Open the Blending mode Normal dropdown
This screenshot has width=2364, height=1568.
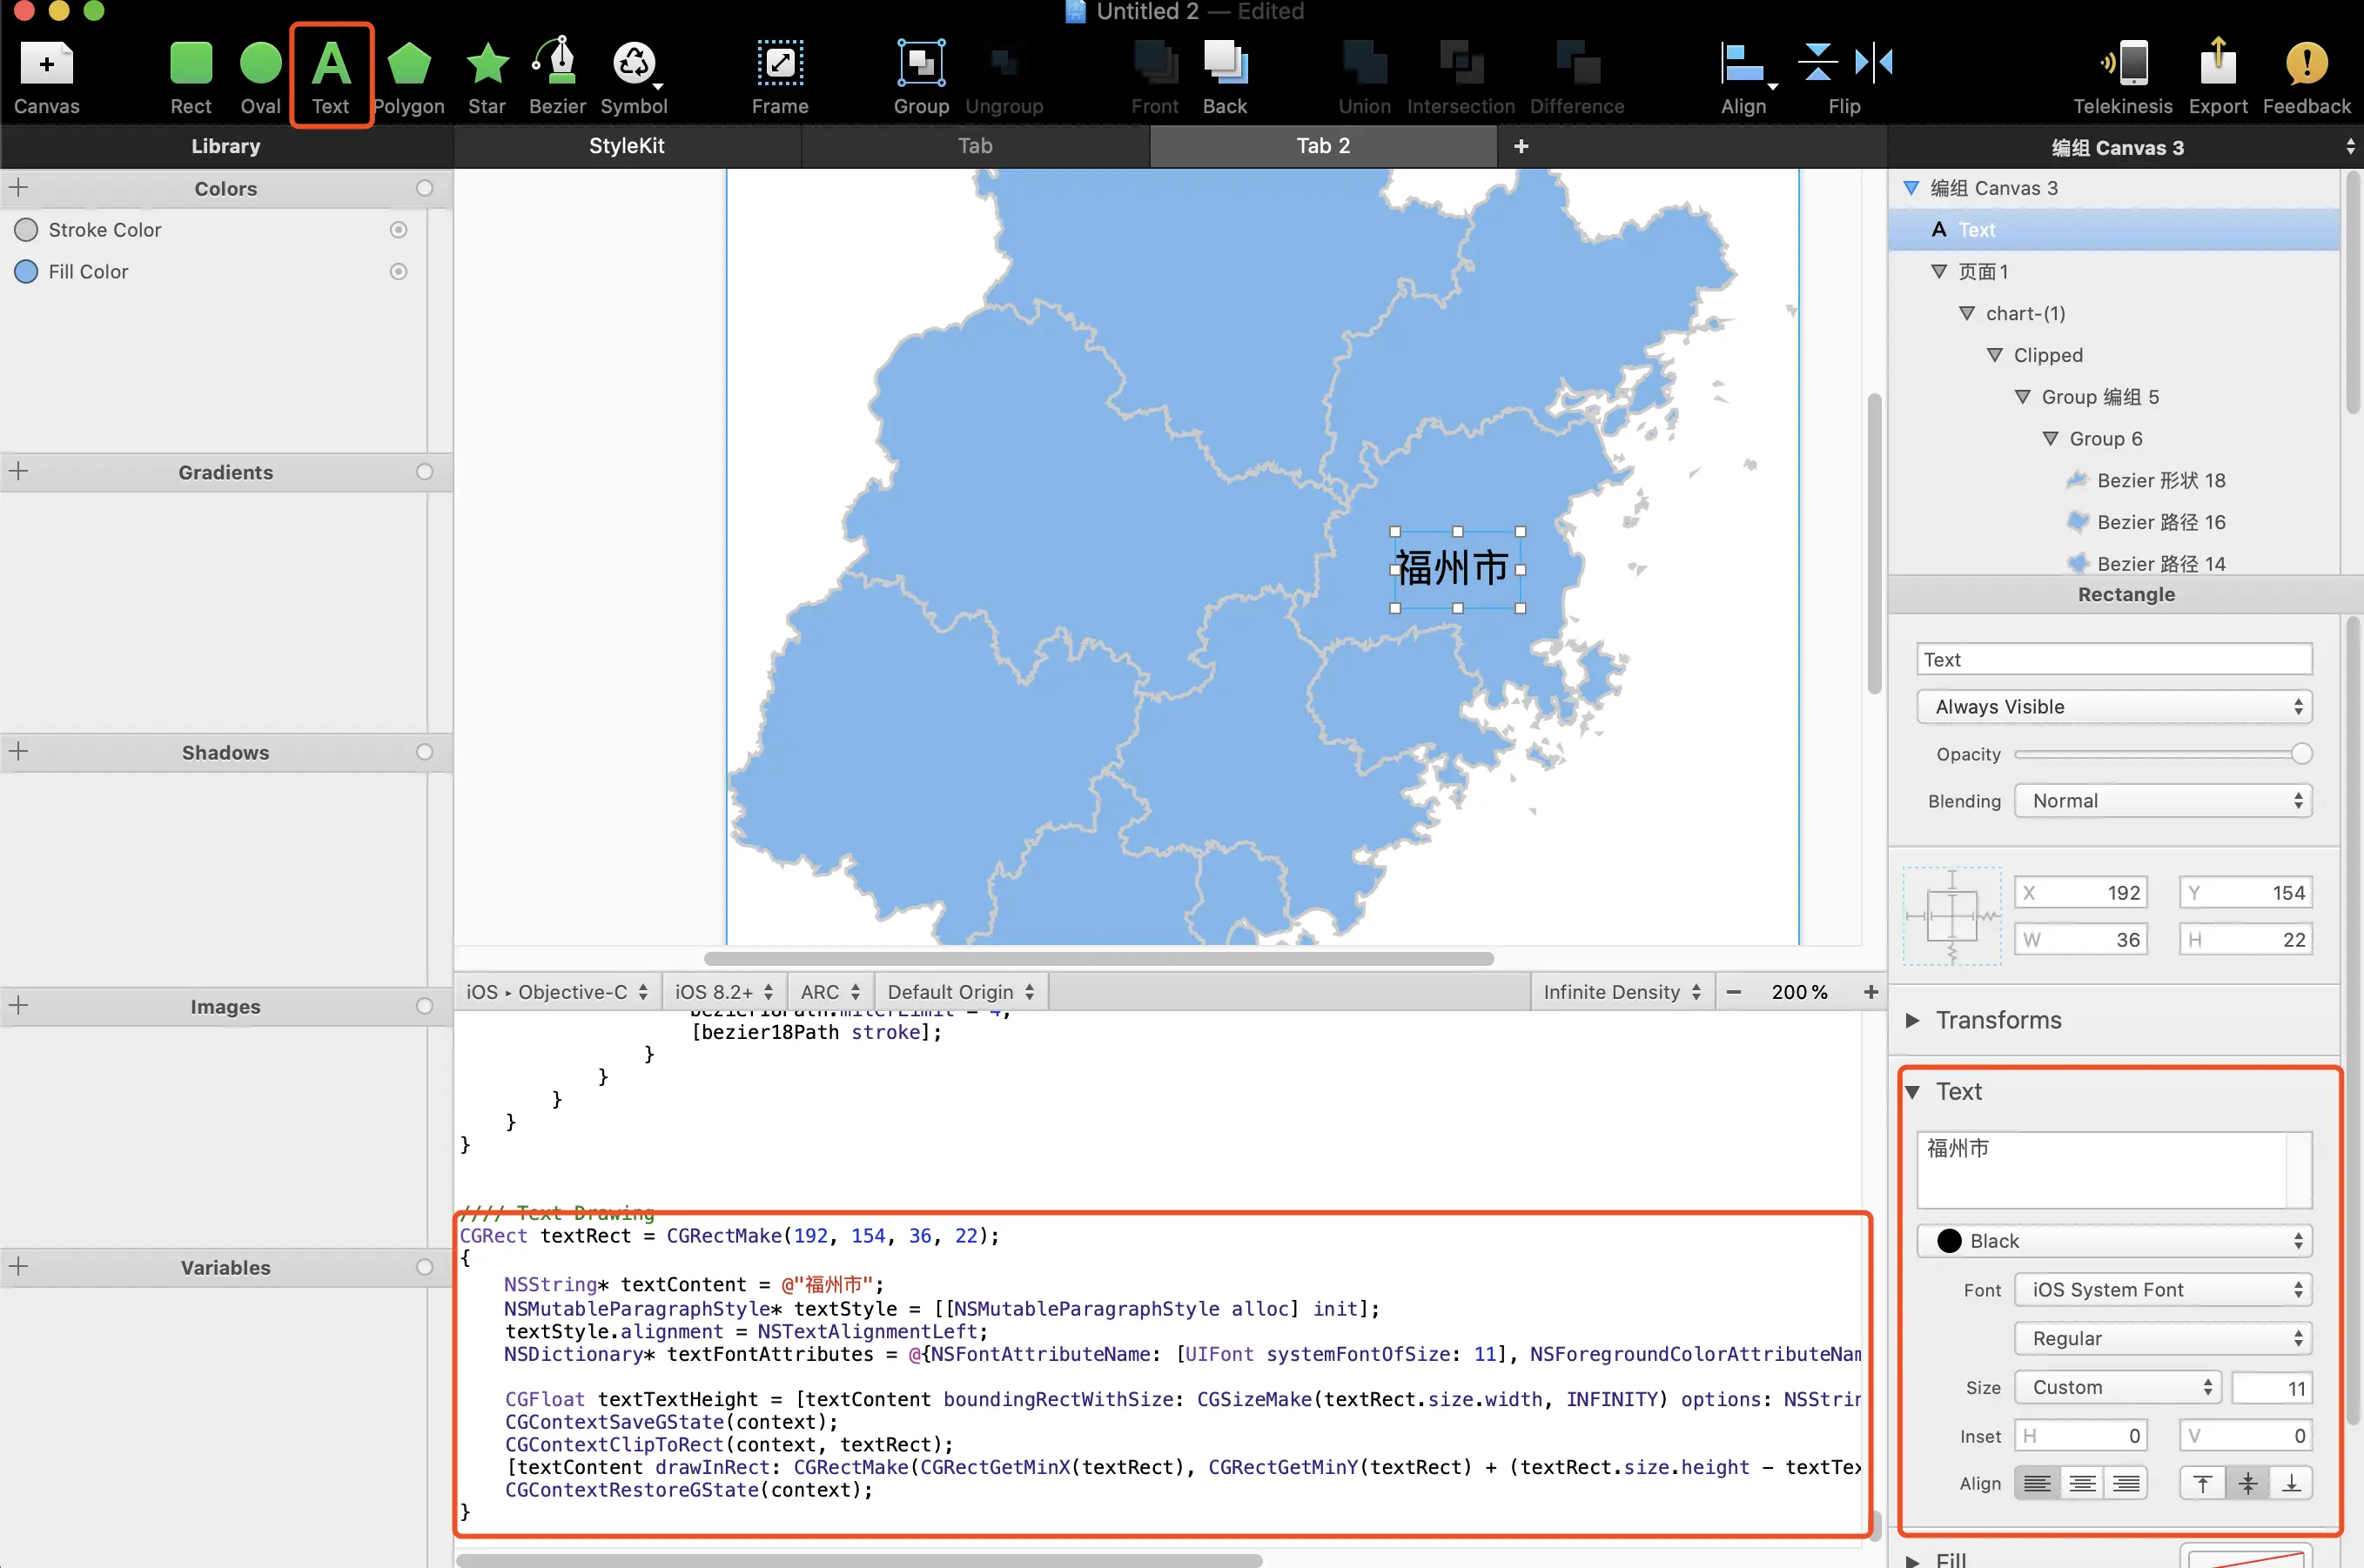tap(2163, 801)
